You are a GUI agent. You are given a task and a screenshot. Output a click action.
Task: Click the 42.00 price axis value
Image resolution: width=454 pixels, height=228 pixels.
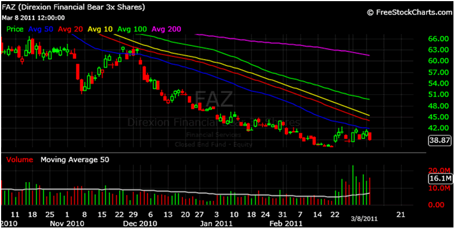439,128
